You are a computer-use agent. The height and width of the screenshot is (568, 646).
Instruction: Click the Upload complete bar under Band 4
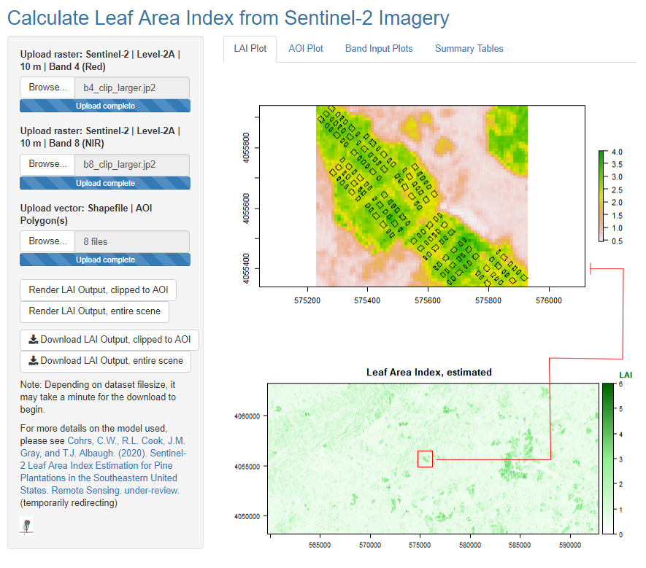pos(104,105)
